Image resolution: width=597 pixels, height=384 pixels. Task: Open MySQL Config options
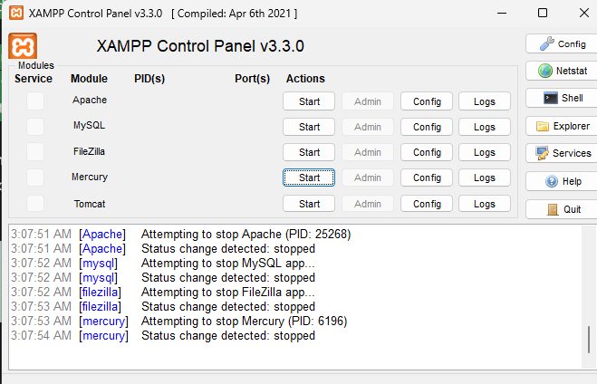(x=427, y=127)
